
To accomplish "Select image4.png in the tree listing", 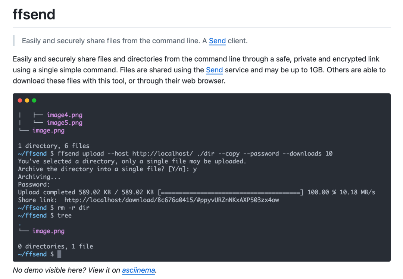I will [x=64, y=115].
